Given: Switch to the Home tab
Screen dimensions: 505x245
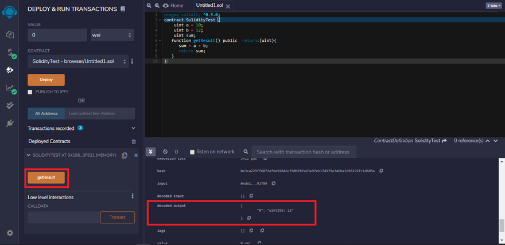Looking at the screenshot, I should pyautogui.click(x=173, y=5).
